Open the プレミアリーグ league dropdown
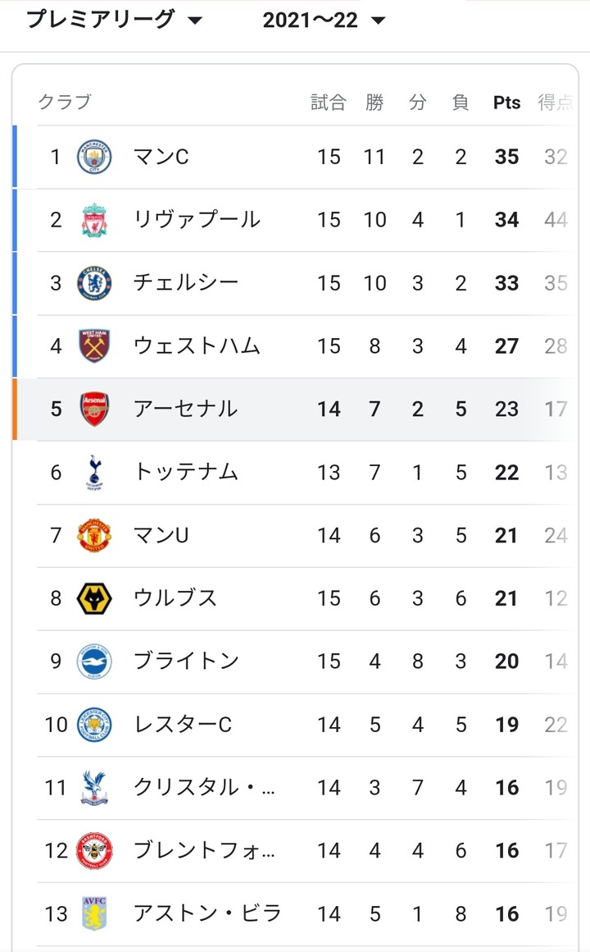Viewport: 590px width, 952px height. click(114, 20)
